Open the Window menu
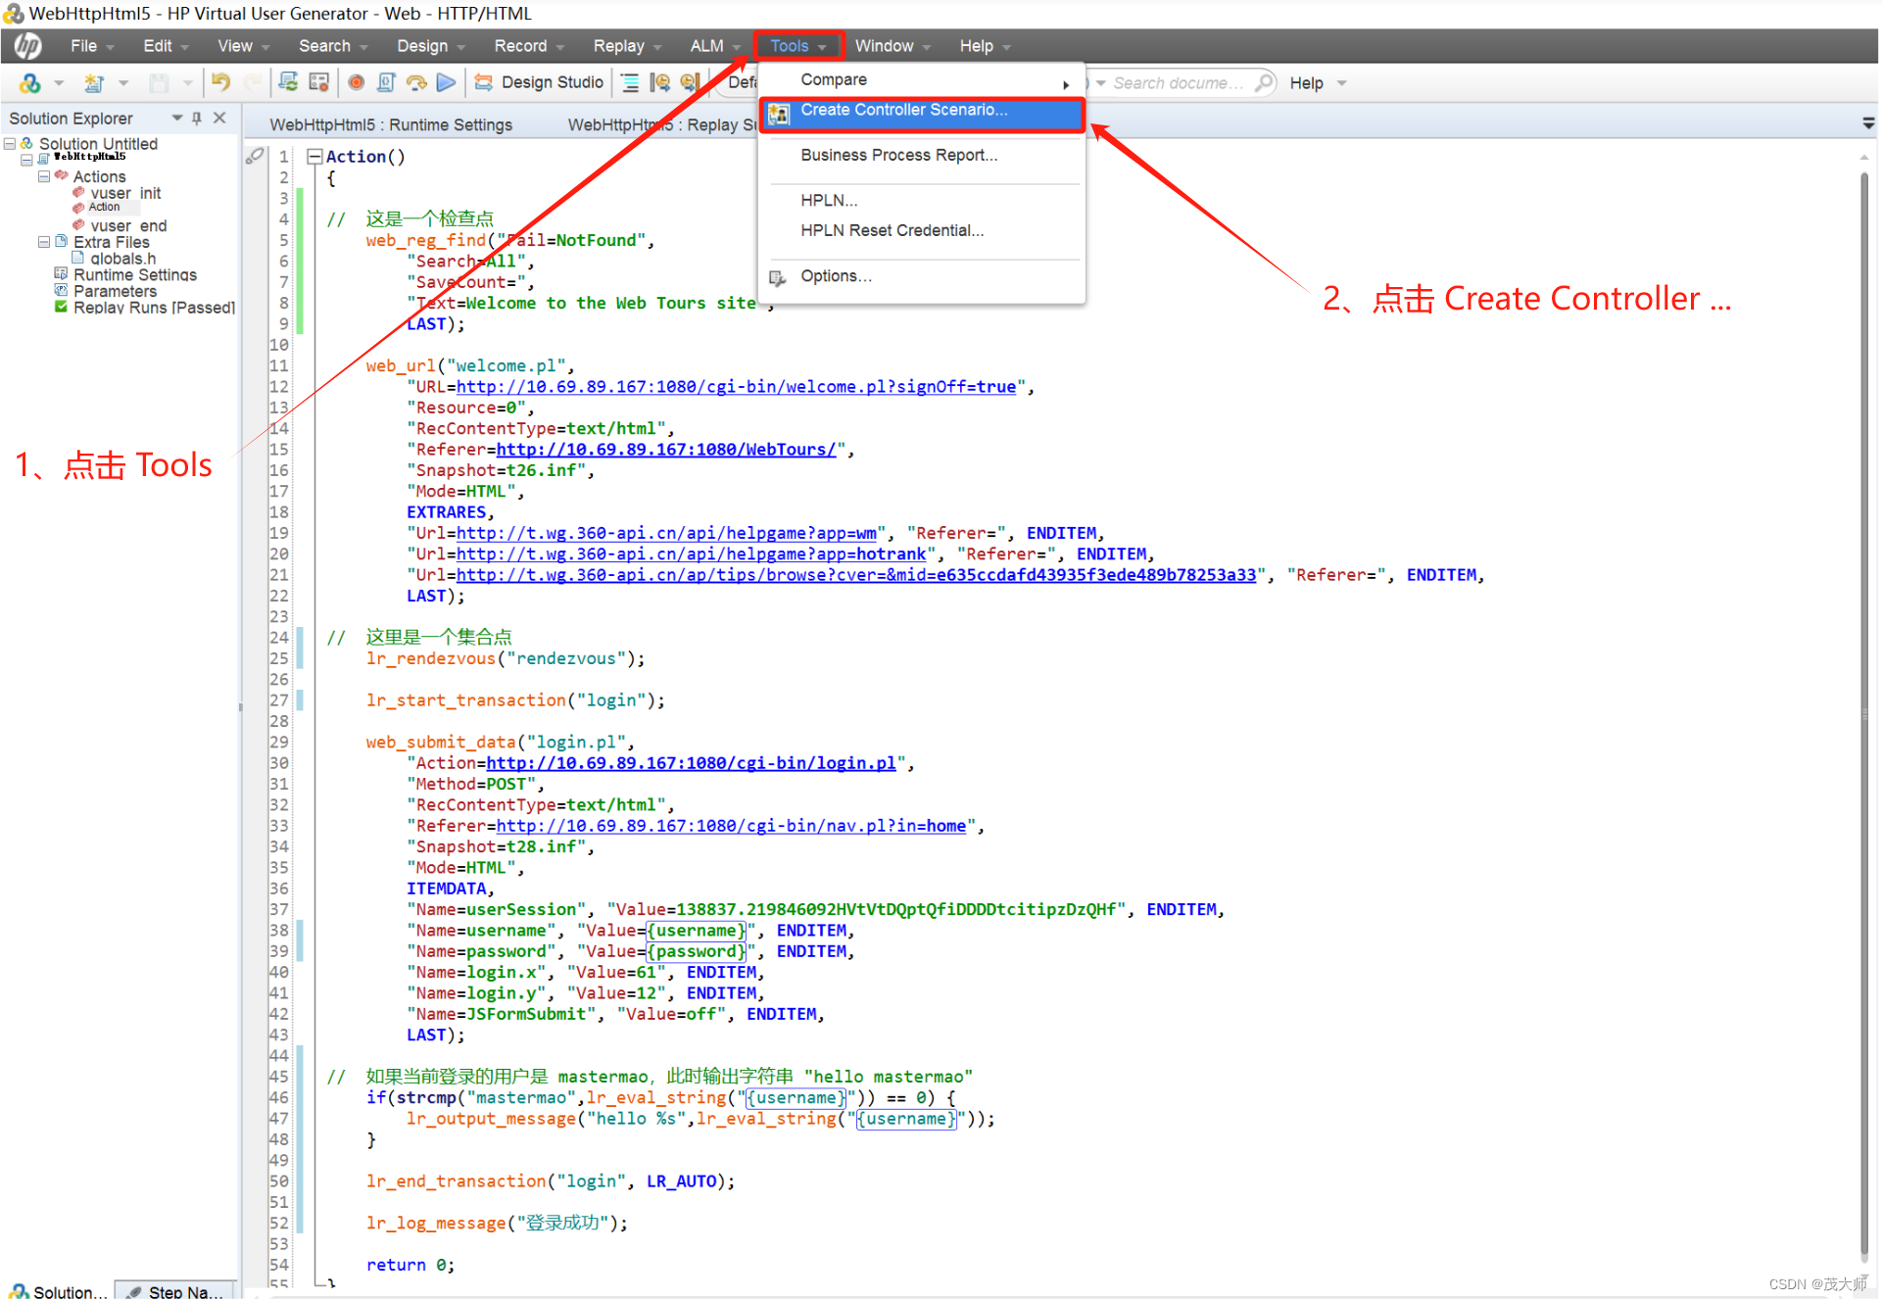Viewport: 1882px width, 1300px height. coord(885,45)
